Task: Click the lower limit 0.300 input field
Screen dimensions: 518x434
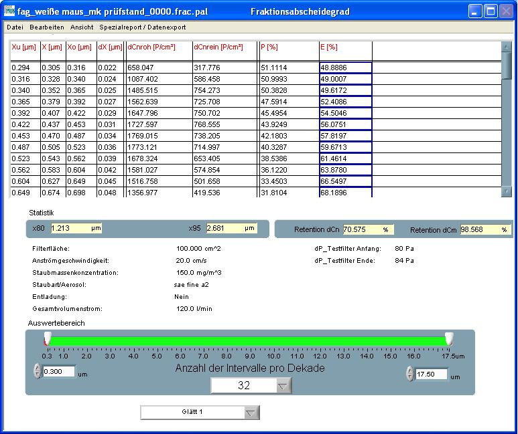Action: tap(58, 371)
